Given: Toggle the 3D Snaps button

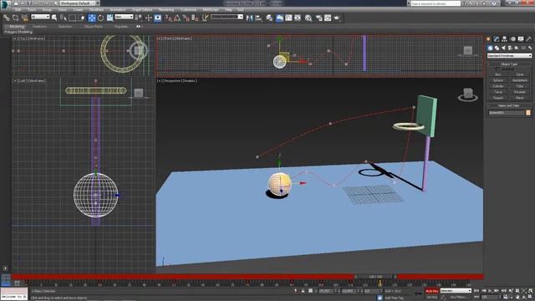Looking at the screenshot, I should point(169,18).
